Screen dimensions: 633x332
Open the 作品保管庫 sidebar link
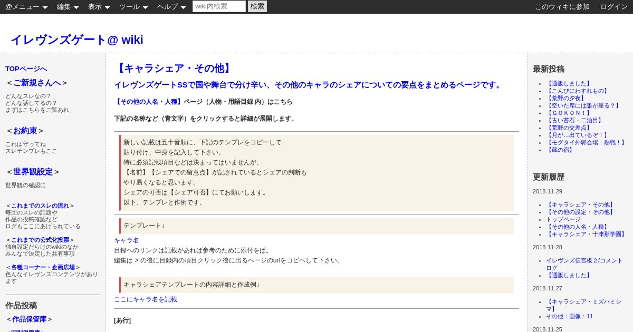pyautogui.click(x=29, y=319)
